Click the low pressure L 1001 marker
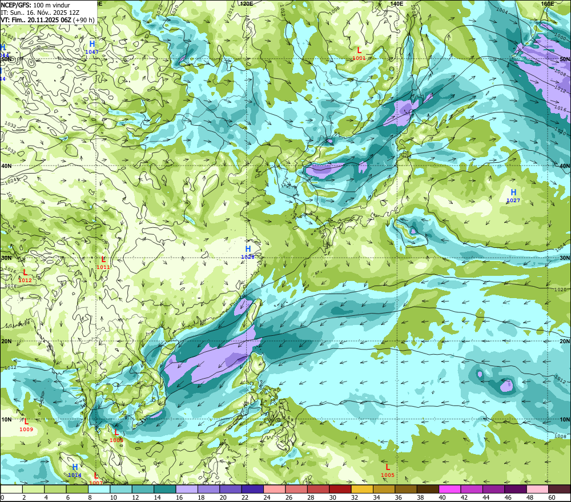The height and width of the screenshot is (502, 571). coord(359,53)
